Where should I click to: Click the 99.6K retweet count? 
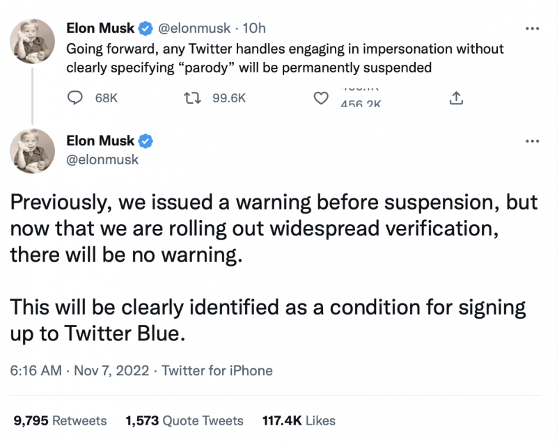click(x=229, y=98)
